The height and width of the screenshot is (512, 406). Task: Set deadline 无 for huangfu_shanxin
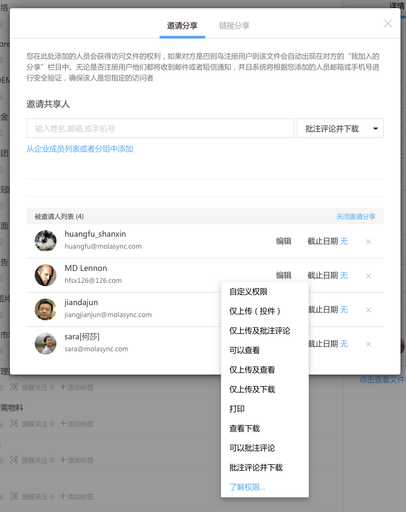point(344,241)
